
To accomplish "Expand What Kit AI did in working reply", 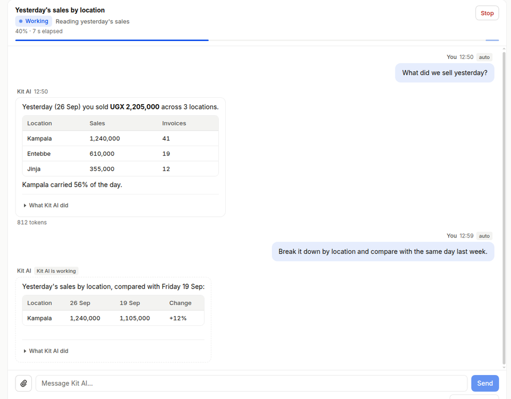I will point(46,351).
